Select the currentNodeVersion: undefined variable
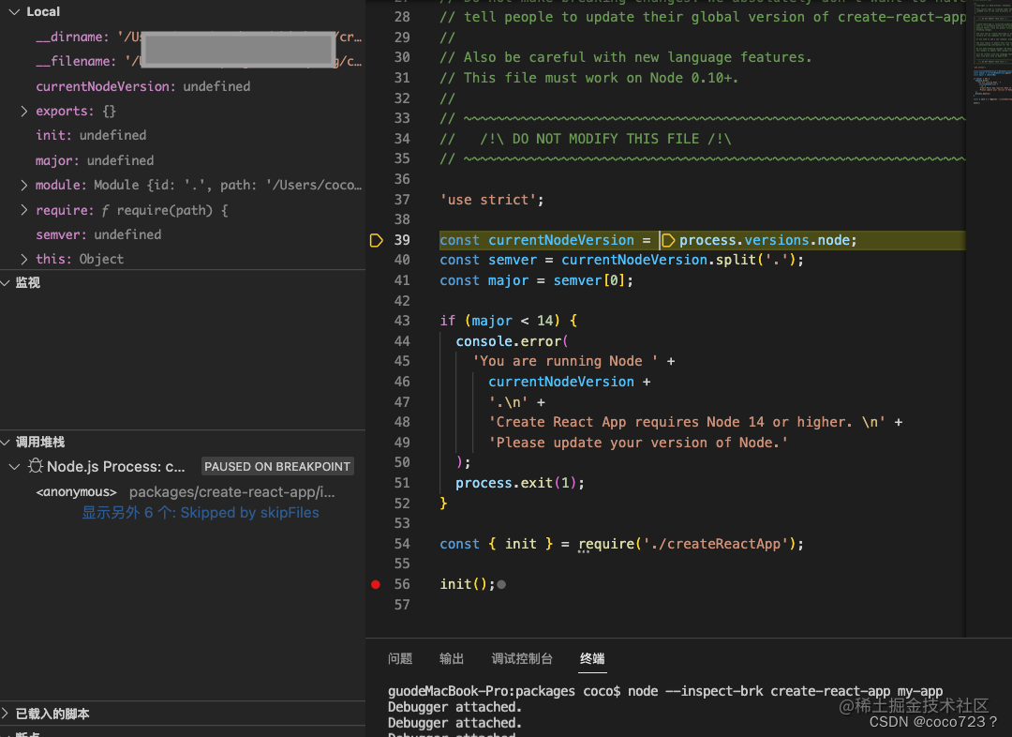This screenshot has width=1012, height=737. 143,86
